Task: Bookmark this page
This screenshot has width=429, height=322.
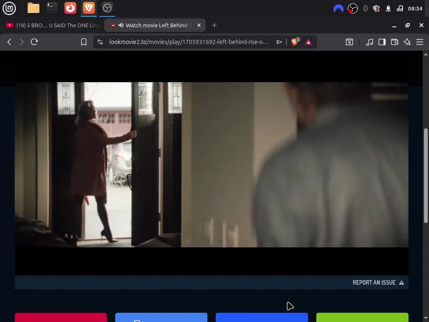Action: 84,42
